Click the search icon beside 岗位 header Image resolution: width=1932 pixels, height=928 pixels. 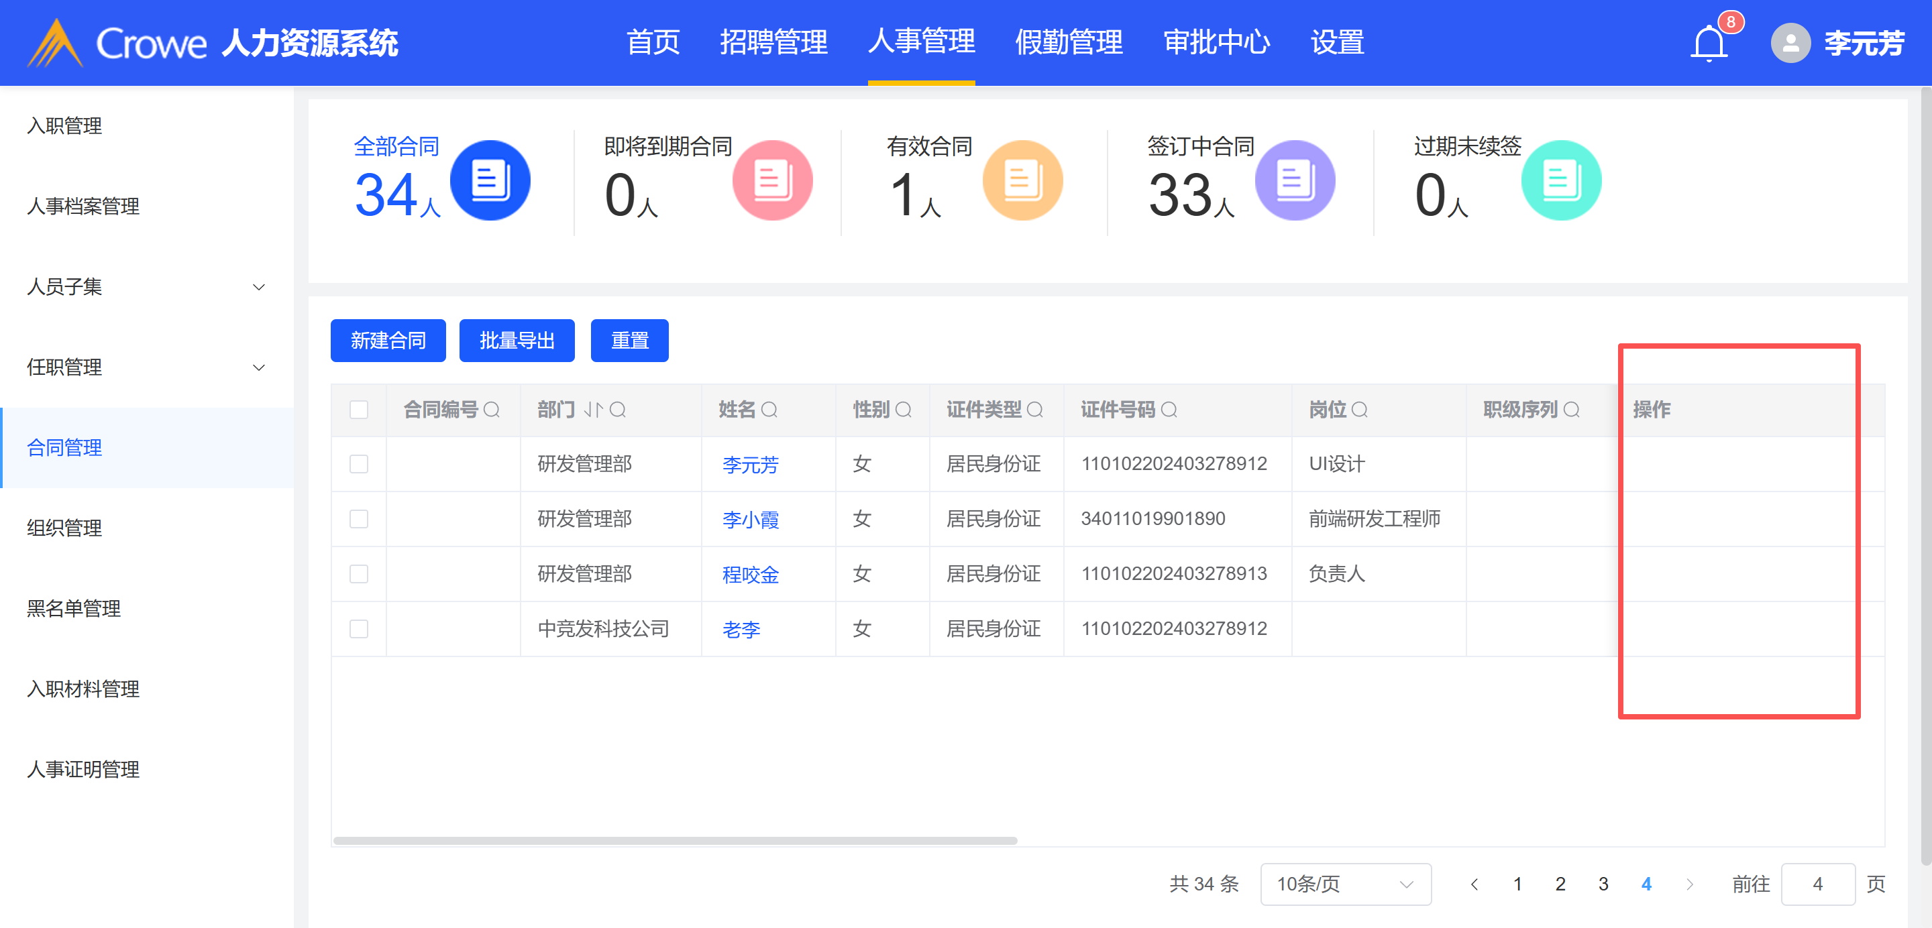(1360, 410)
